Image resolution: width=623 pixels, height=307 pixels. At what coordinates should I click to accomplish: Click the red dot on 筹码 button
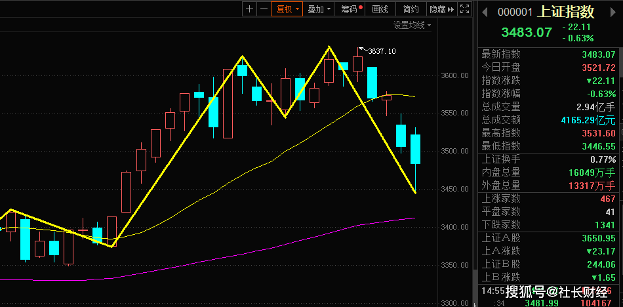pyautogui.click(x=361, y=7)
